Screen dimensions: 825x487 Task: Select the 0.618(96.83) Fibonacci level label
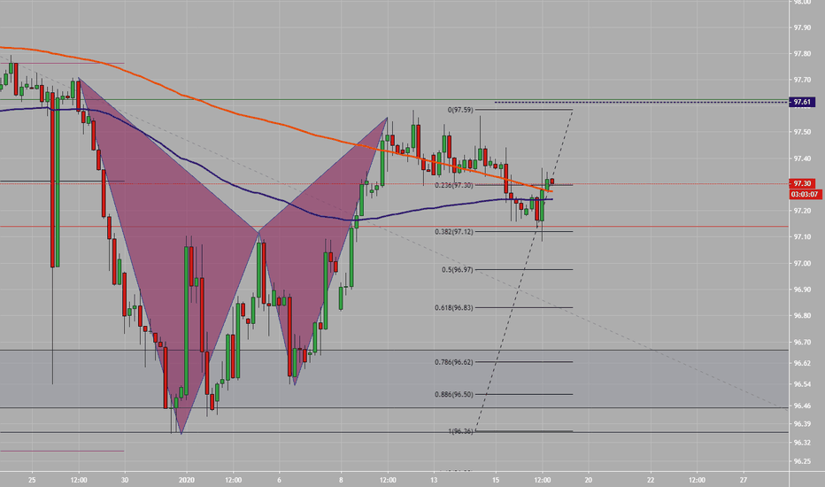pyautogui.click(x=454, y=307)
